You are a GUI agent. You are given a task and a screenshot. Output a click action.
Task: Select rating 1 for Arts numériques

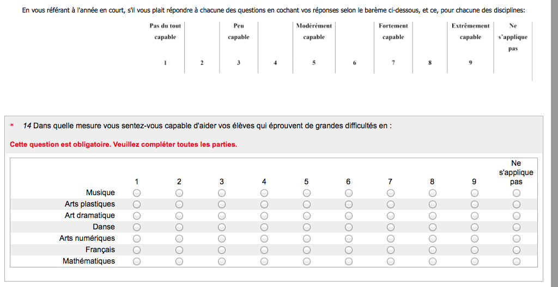(x=137, y=239)
